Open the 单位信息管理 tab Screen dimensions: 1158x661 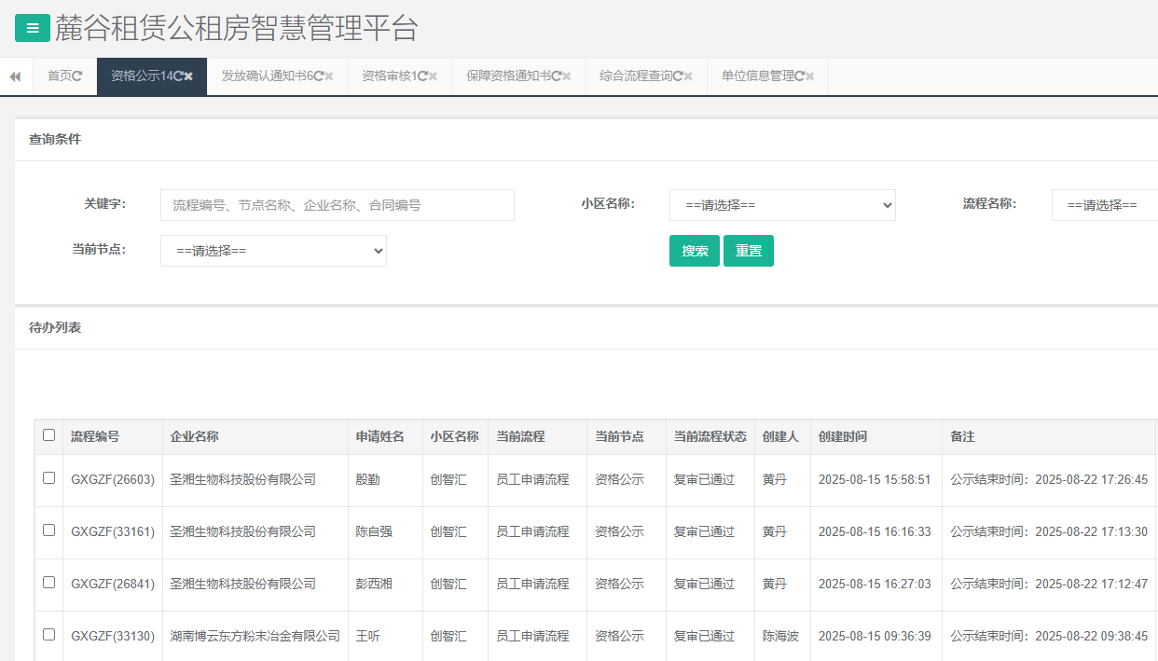[x=756, y=76]
